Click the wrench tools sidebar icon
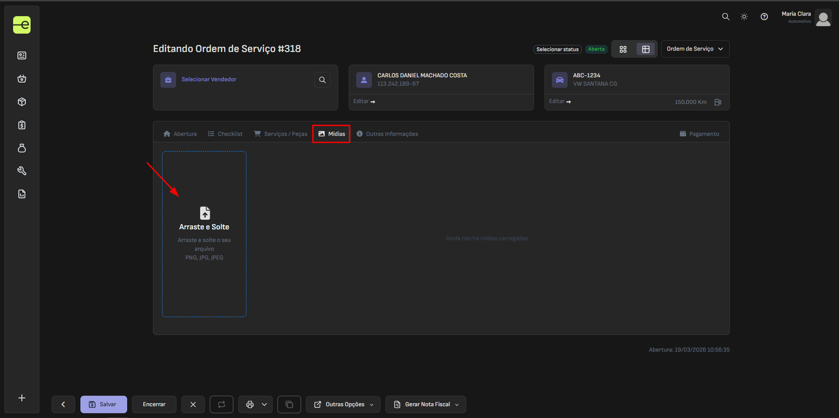 pos(22,171)
